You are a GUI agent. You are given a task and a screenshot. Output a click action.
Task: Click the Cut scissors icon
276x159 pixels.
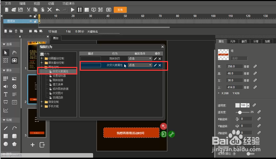[29, 10]
